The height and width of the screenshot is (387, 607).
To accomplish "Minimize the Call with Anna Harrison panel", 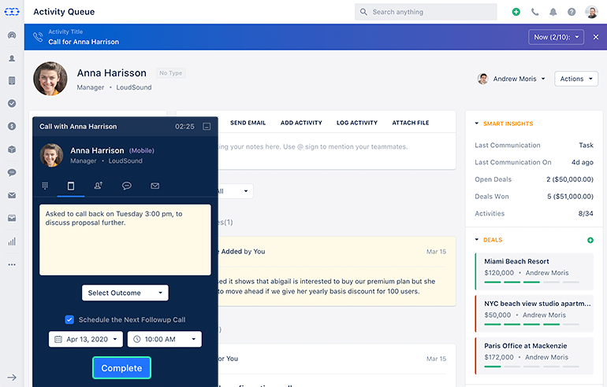I will (x=207, y=126).
